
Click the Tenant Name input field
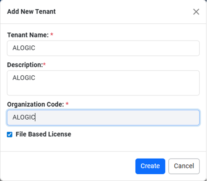pyautogui.click(x=103, y=48)
